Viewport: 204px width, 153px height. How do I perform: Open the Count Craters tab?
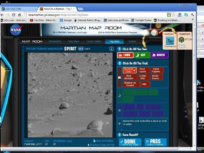pos(94,41)
